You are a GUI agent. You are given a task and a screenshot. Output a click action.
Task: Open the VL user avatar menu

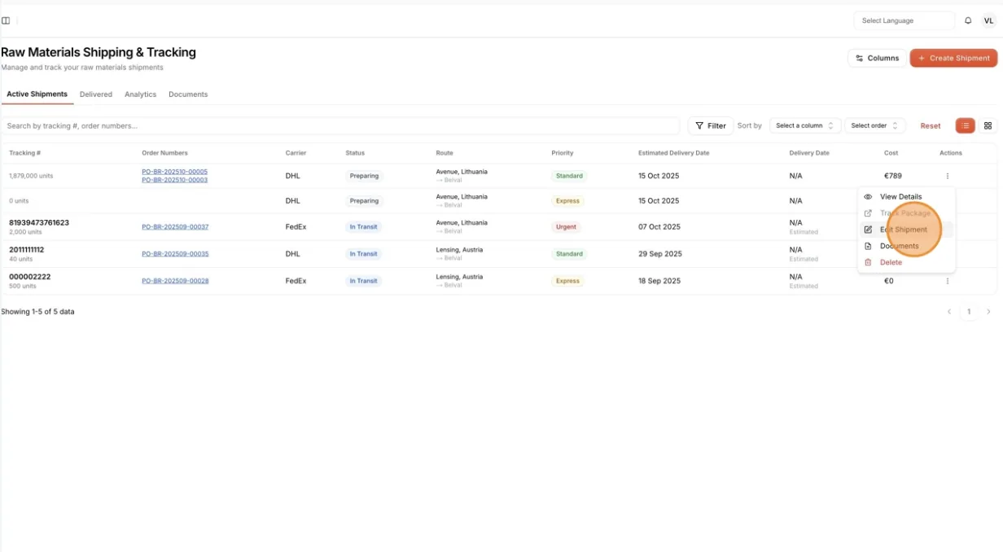coord(989,21)
